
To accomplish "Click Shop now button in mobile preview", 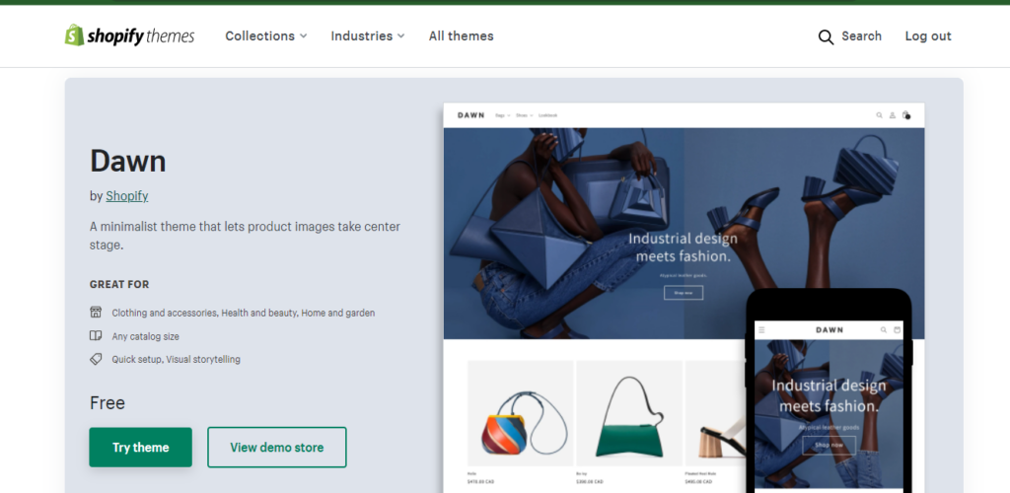I will click(829, 446).
